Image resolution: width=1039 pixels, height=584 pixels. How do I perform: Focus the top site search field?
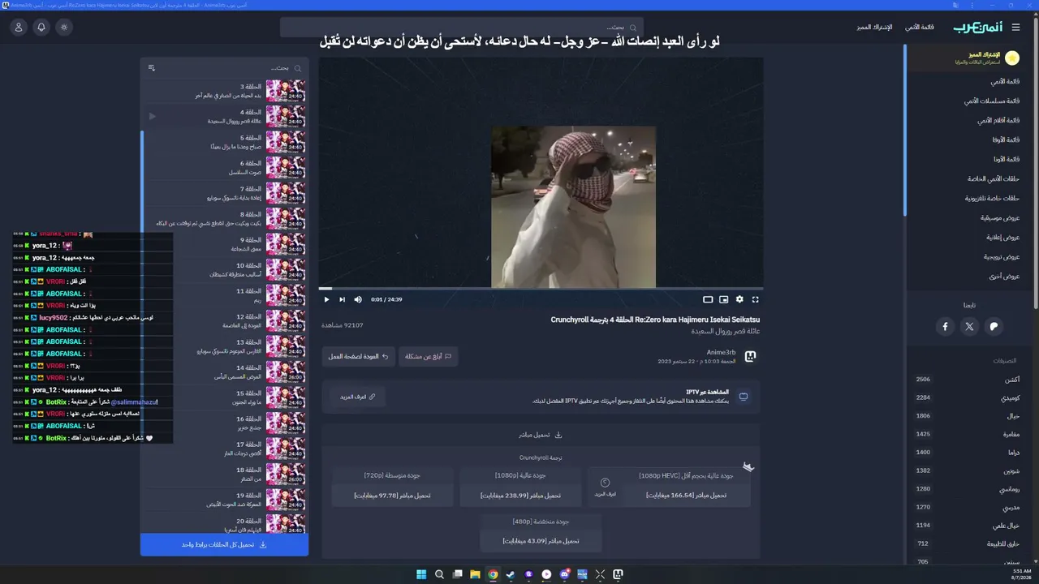click(462, 28)
